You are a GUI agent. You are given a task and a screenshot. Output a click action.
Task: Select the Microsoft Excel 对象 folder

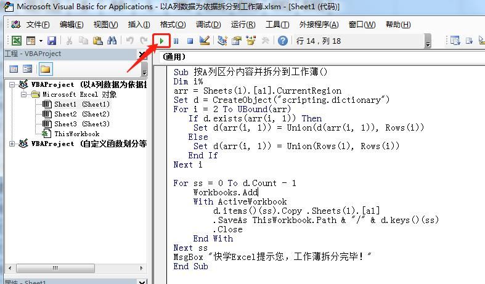79,94
